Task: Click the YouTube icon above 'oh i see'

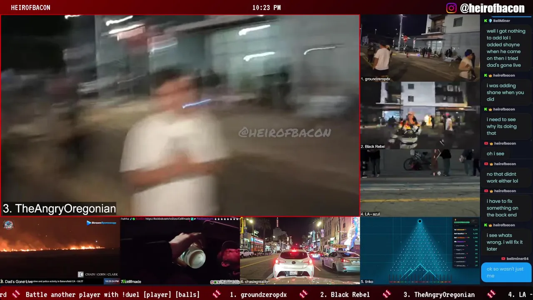Action: (x=486, y=143)
